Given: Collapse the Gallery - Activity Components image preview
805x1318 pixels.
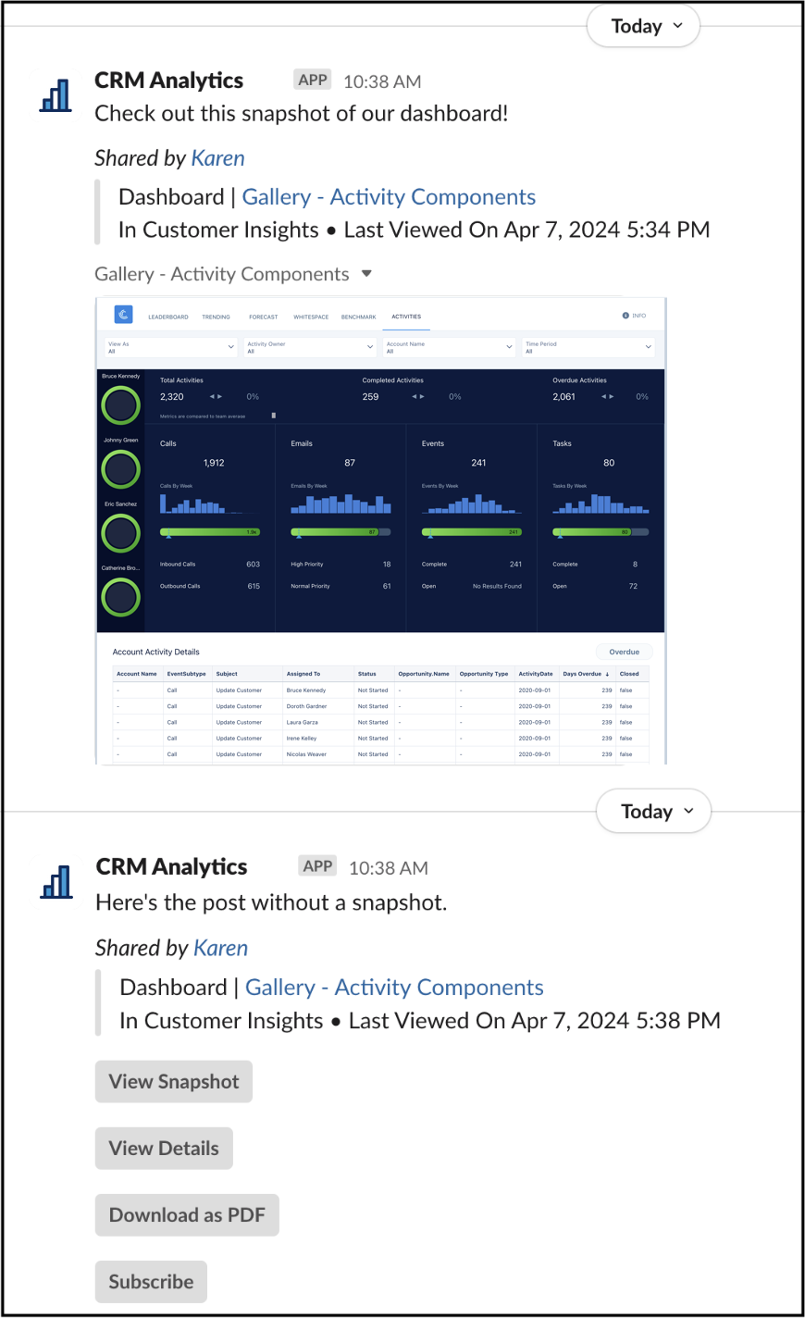Looking at the screenshot, I should (x=366, y=274).
